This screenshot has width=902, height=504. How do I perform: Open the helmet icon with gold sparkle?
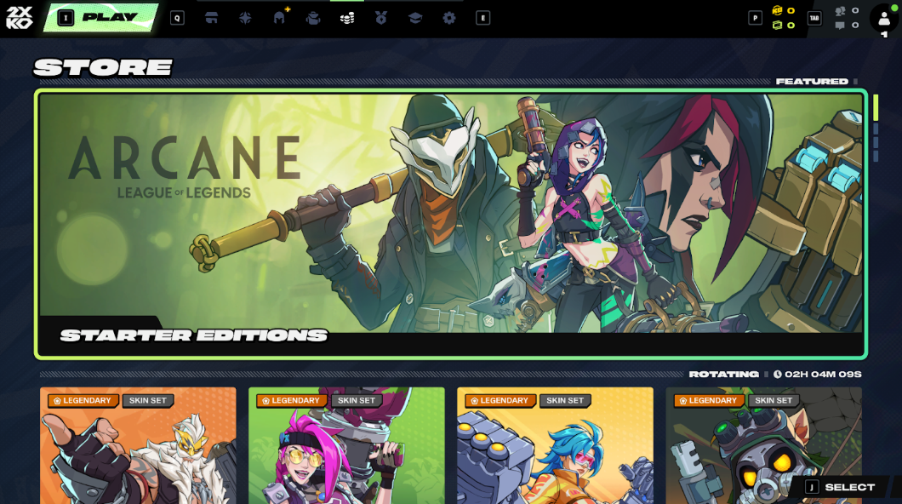[279, 17]
